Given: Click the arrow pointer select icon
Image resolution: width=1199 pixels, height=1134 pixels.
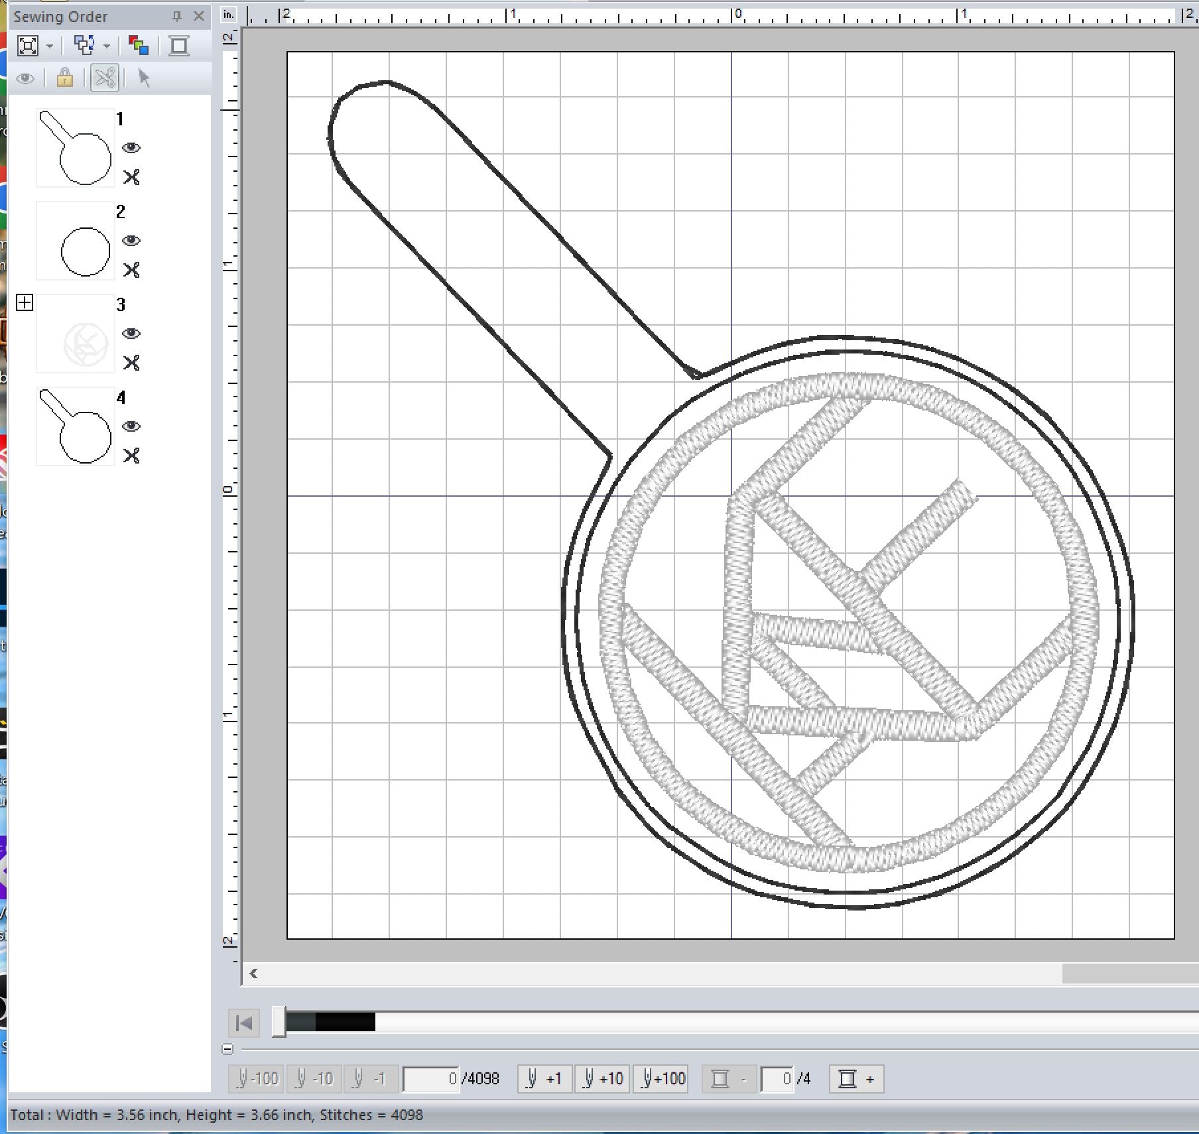Looking at the screenshot, I should tap(143, 78).
